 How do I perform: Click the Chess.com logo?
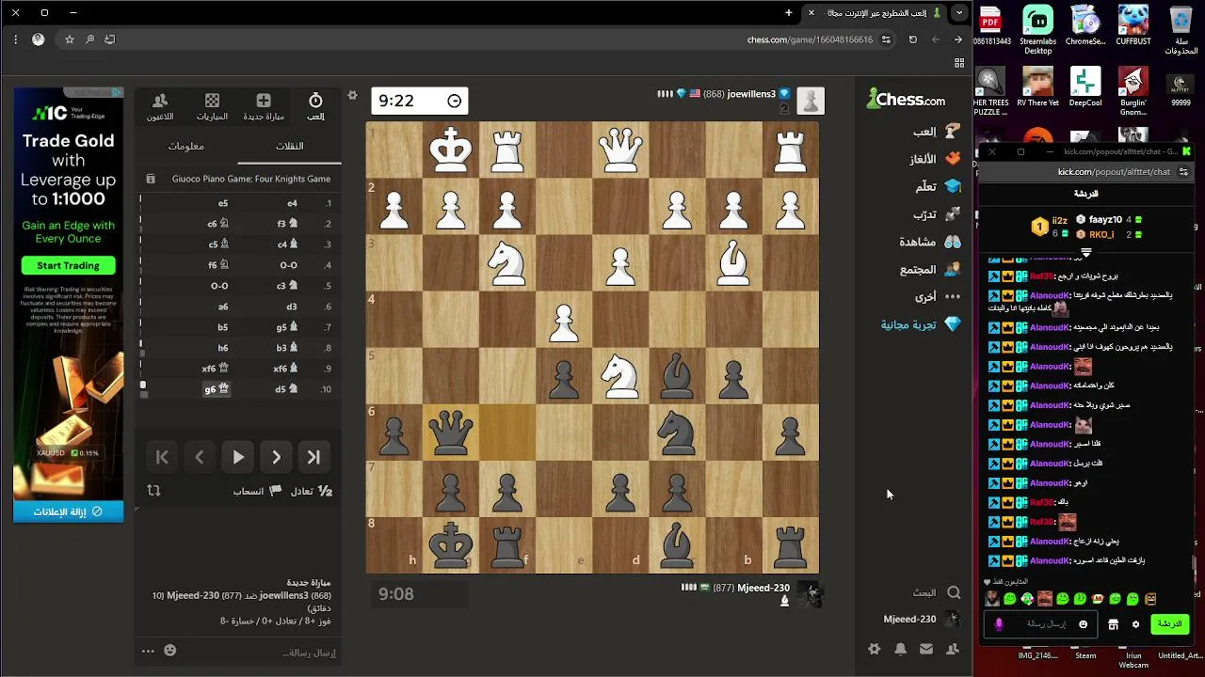(x=906, y=99)
